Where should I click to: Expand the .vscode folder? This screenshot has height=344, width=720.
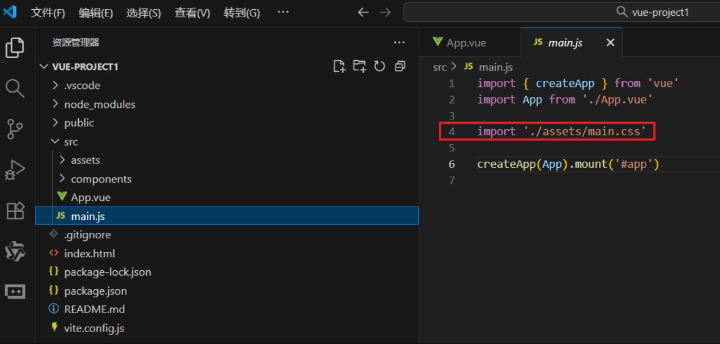pos(227,85)
